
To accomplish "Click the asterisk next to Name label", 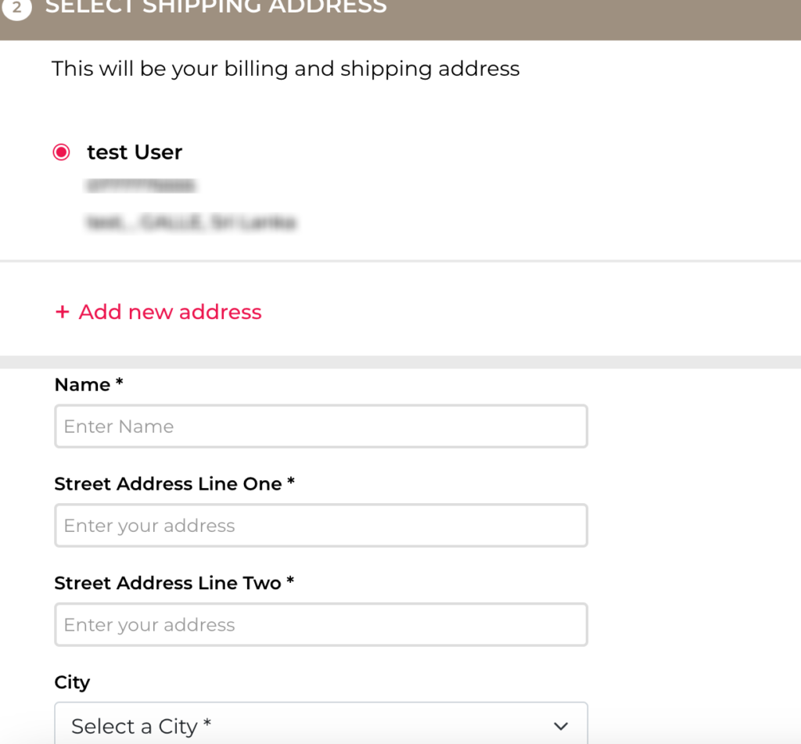I will coord(120,383).
